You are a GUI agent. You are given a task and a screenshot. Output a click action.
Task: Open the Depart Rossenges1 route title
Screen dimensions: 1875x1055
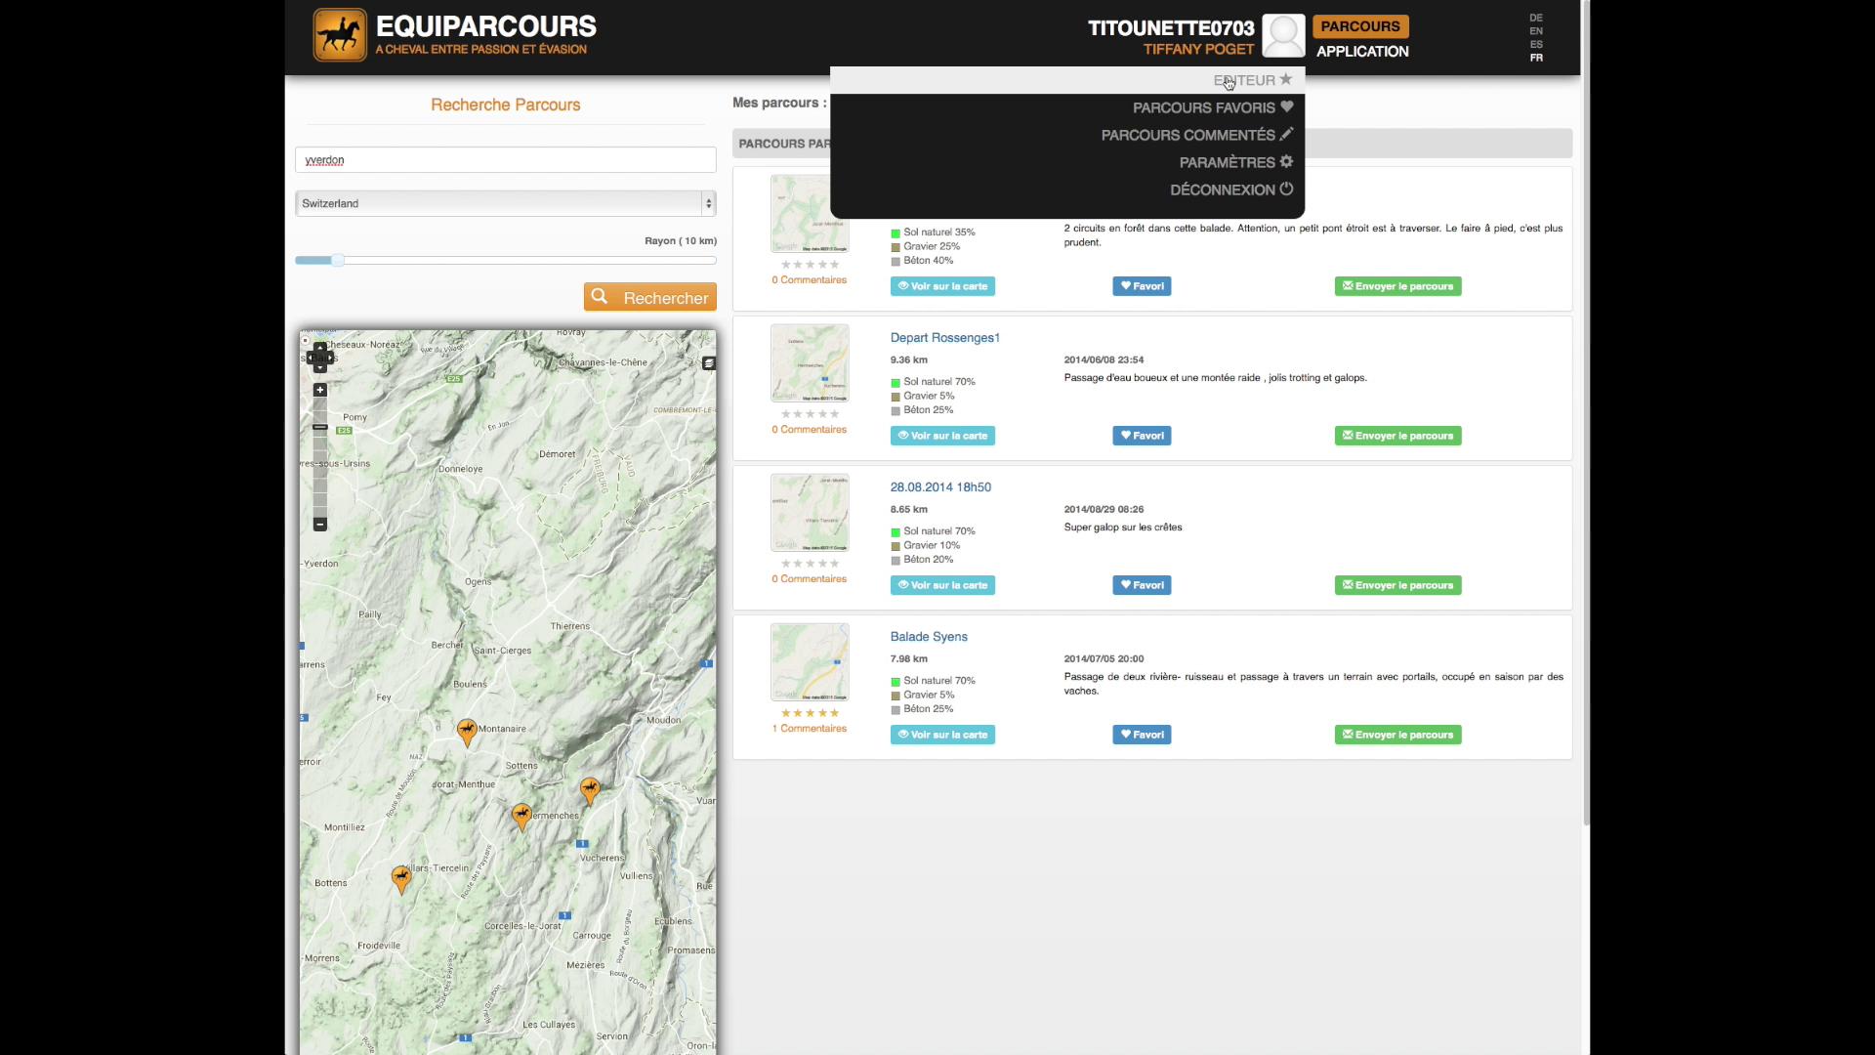[x=944, y=338]
